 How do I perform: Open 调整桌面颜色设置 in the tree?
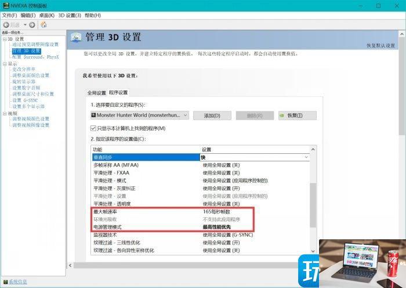click(31, 75)
